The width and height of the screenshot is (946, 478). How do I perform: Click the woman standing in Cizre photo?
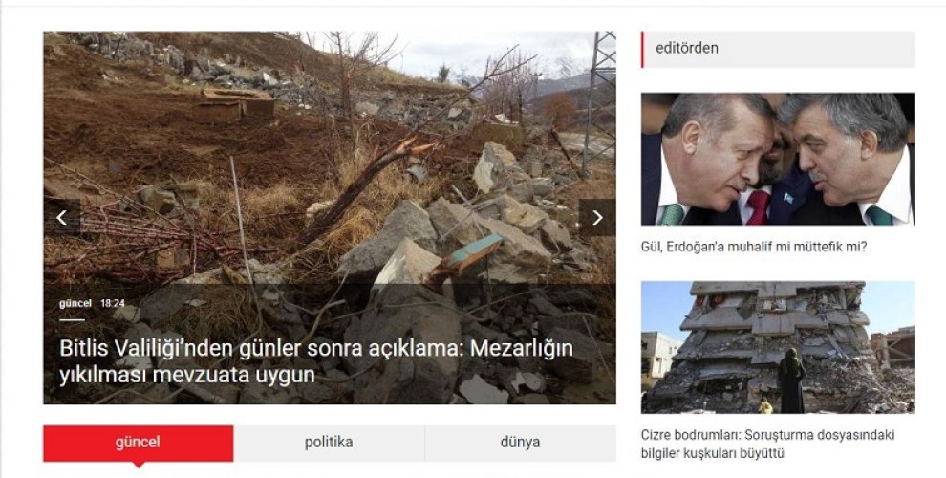(791, 380)
